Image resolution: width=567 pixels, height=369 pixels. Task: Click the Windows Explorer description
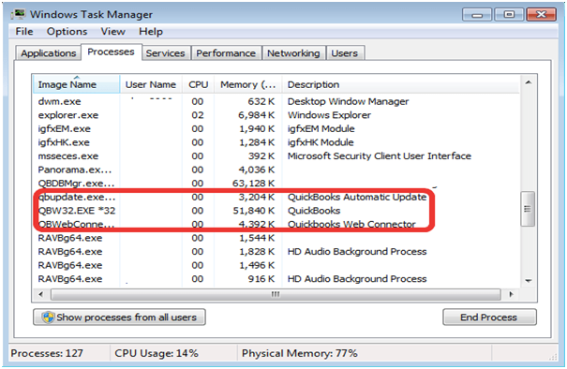(329, 115)
